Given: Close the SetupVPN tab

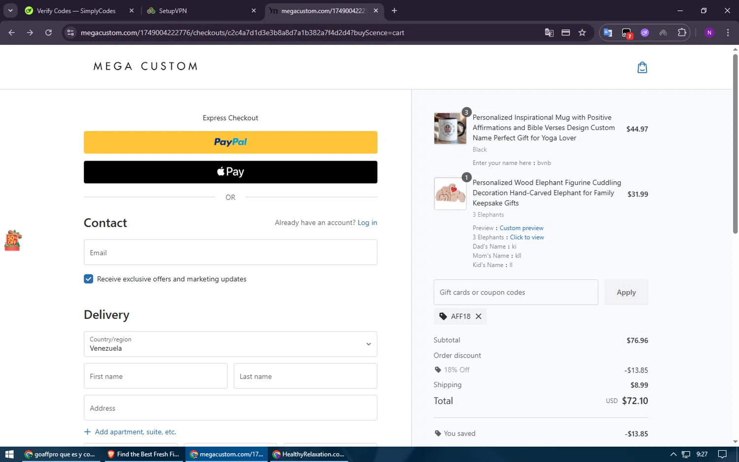Looking at the screenshot, I should [254, 10].
